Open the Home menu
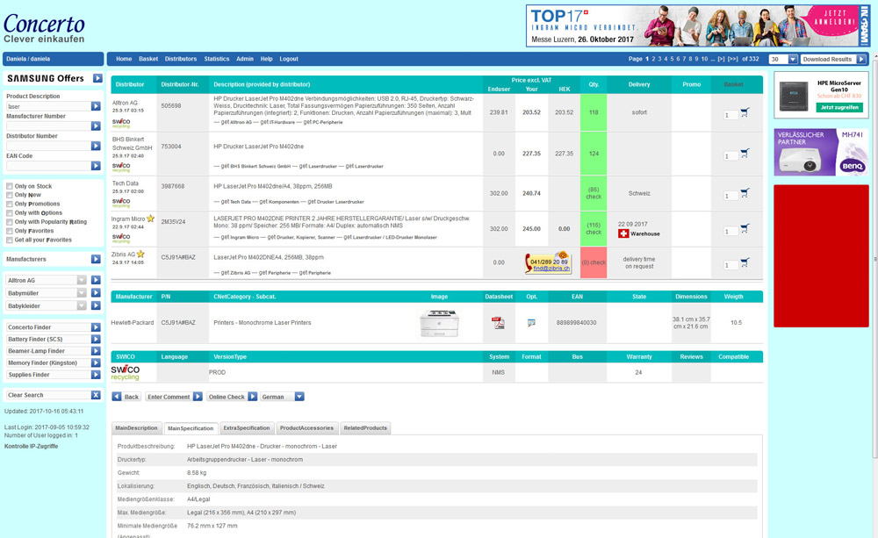This screenshot has height=538, width=878. point(124,59)
